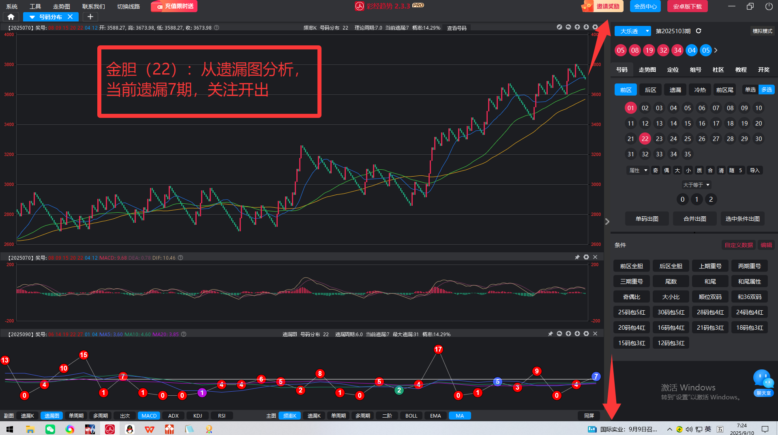
Task: Open the 走势图 menu in menu bar
Action: pos(62,6)
